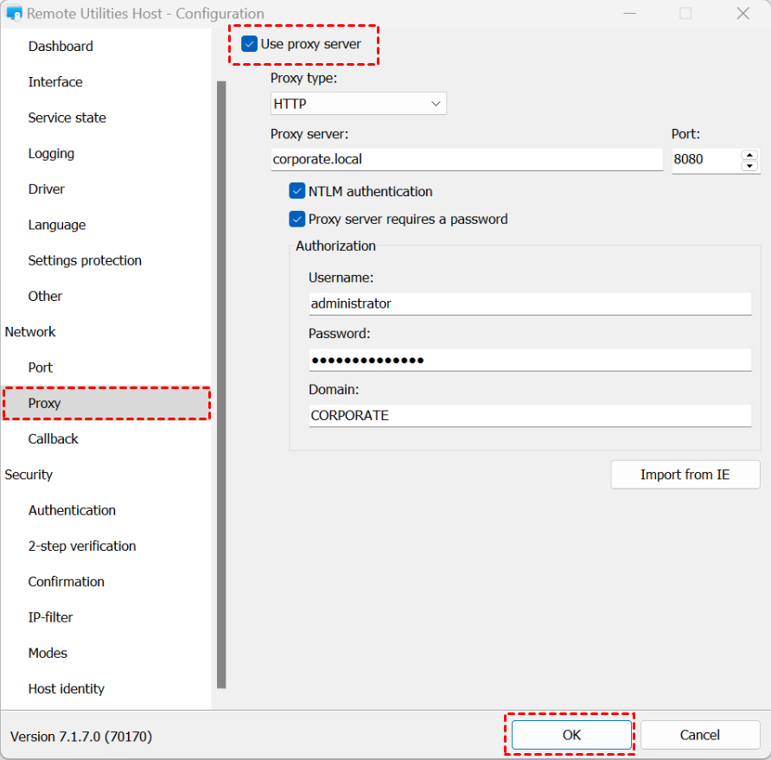Click the Domain field containing CORPORATE
The image size is (771, 760).
coord(530,416)
